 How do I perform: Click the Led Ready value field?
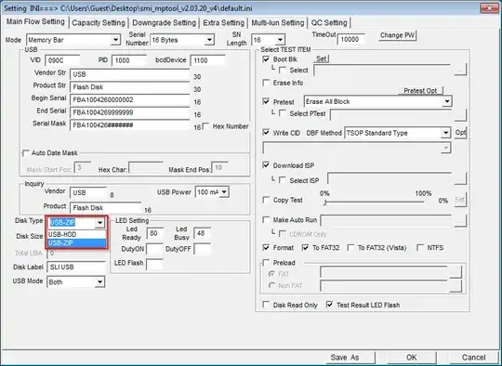point(155,233)
